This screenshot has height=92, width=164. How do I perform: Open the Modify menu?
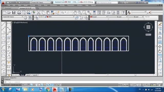tap(62, 5)
